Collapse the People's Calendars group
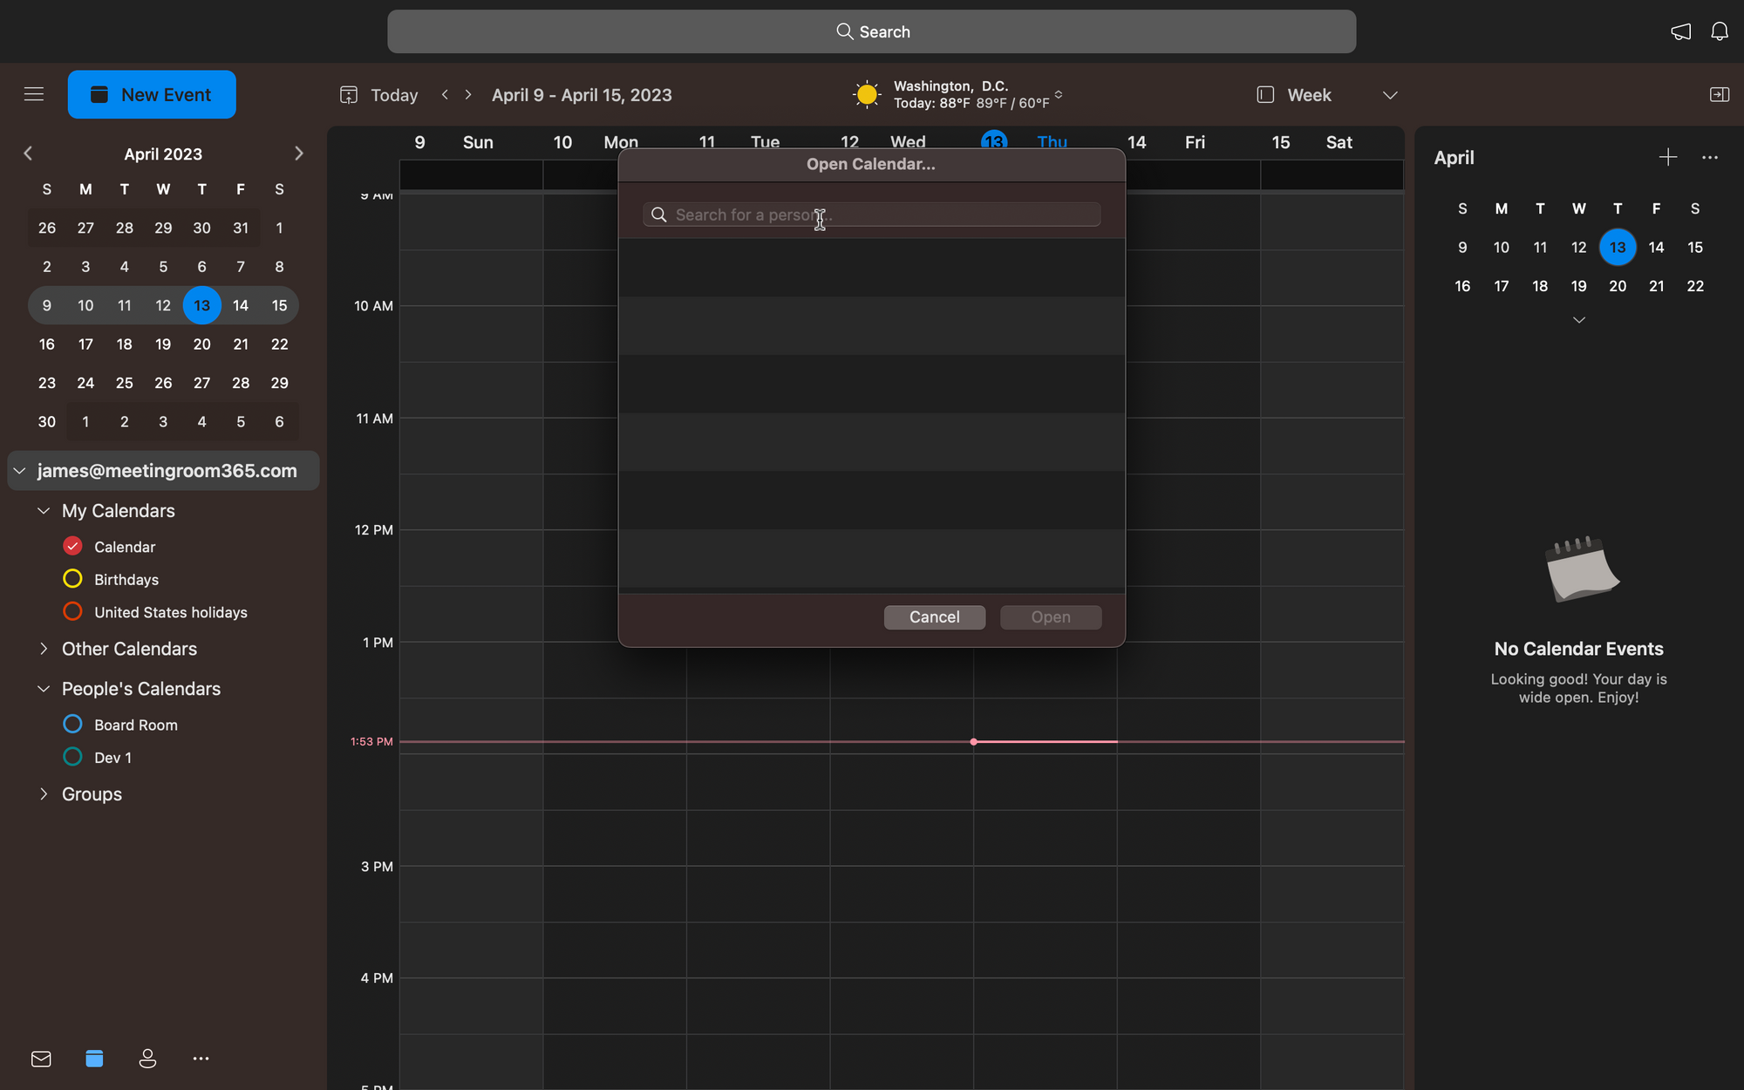 [x=43, y=688]
